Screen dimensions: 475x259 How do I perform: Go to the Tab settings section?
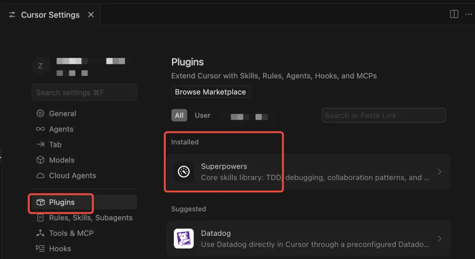(x=55, y=144)
